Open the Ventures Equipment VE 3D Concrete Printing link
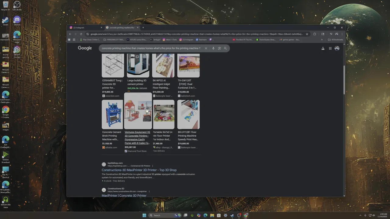This screenshot has width=390, height=219. click(x=137, y=138)
